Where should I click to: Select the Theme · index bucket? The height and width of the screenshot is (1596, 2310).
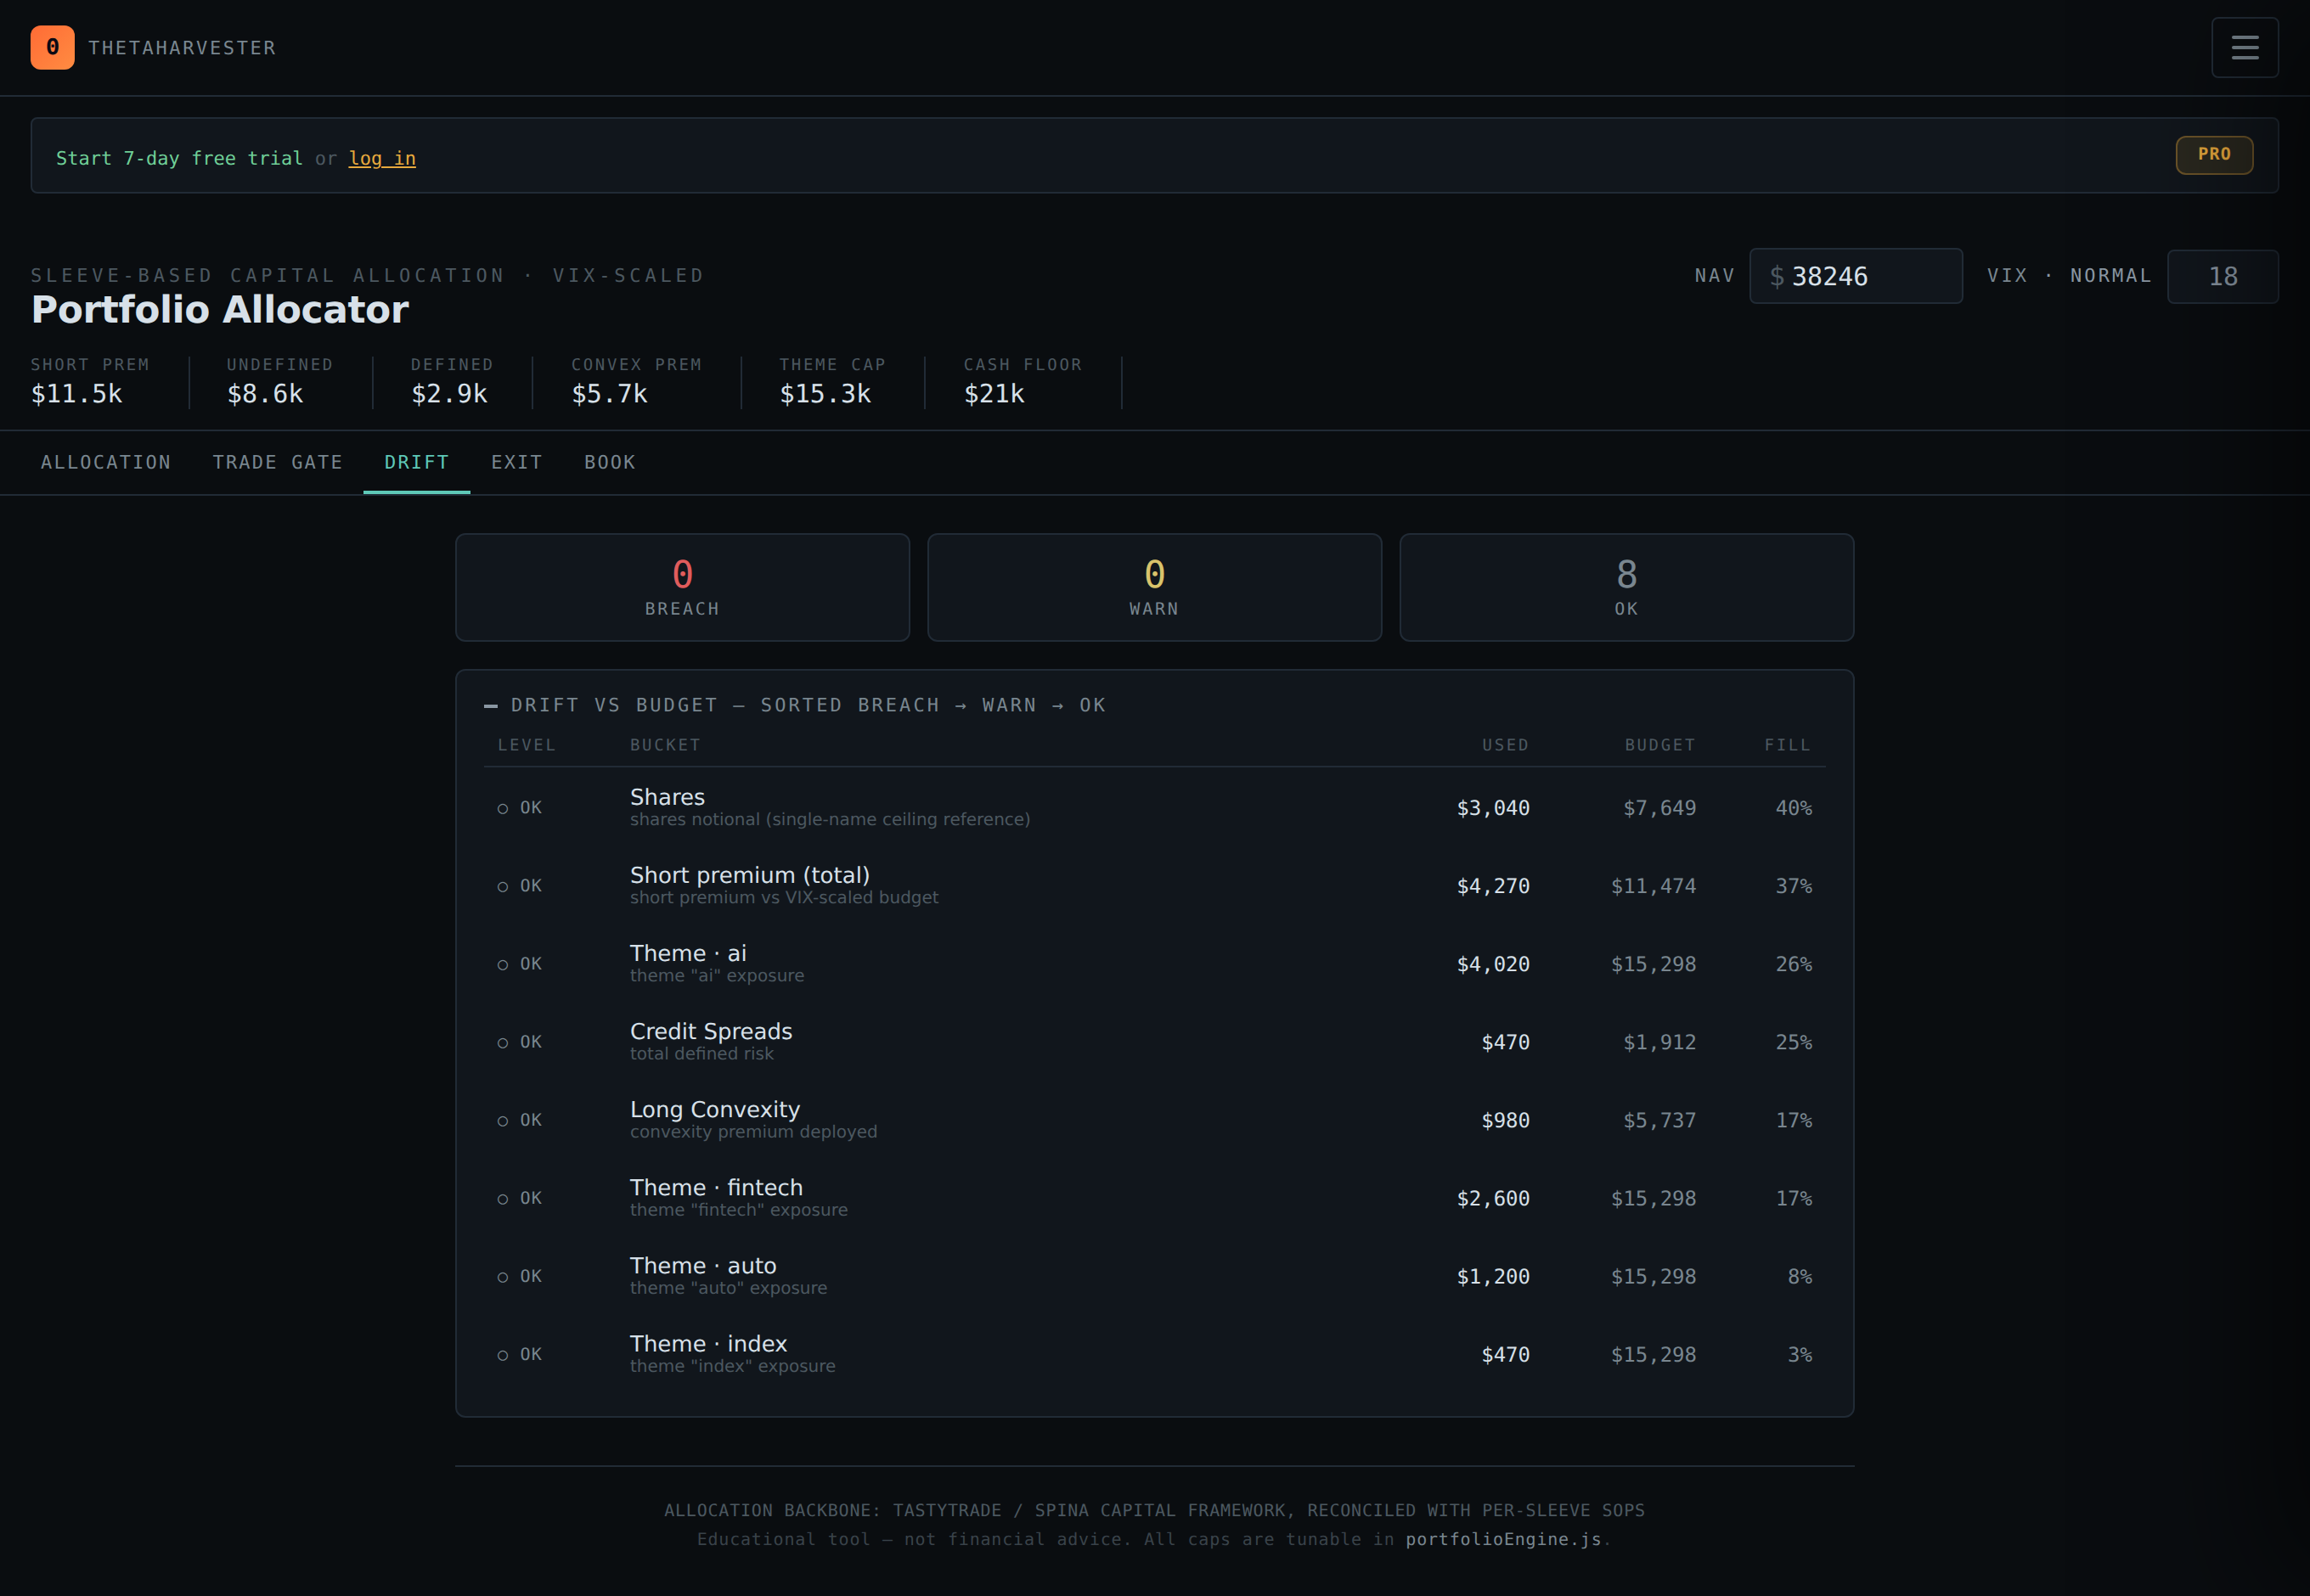coord(708,1343)
